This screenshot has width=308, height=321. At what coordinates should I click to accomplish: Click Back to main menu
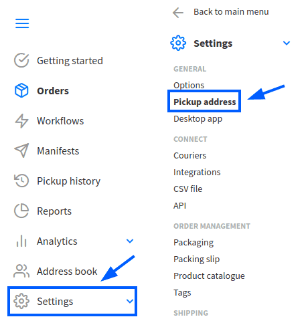click(x=231, y=12)
